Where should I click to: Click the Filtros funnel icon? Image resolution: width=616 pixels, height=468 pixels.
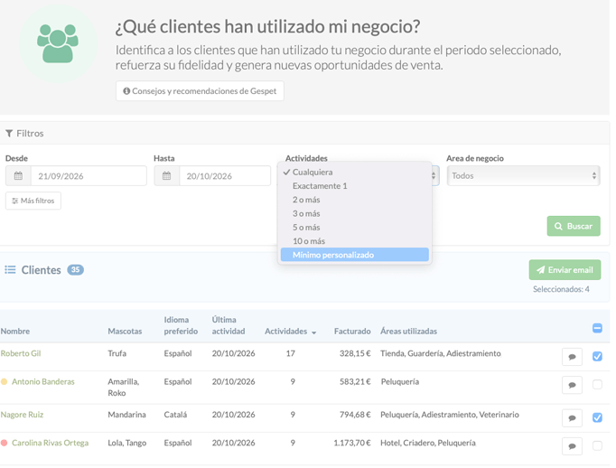[9, 133]
